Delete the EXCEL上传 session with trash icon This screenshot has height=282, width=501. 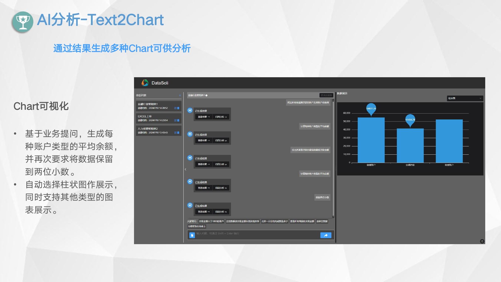(x=178, y=120)
